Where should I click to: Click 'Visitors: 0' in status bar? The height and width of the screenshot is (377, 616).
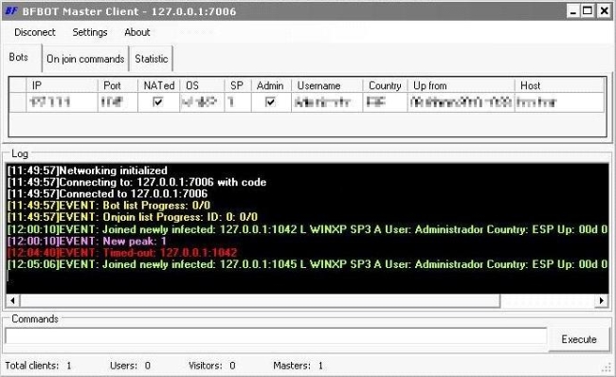(211, 366)
